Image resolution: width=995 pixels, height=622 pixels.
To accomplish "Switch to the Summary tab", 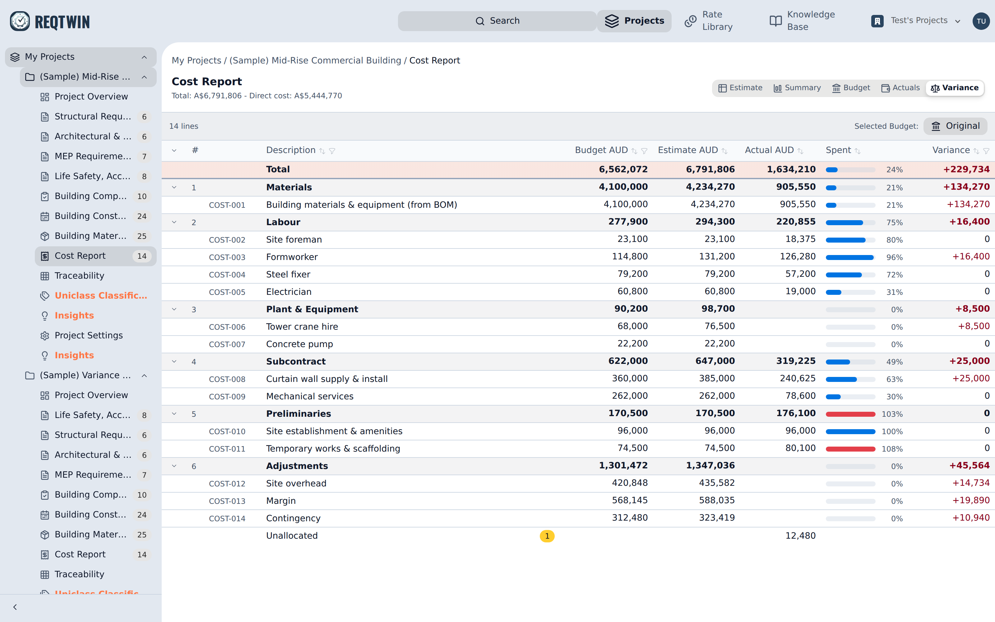I will coord(797,88).
